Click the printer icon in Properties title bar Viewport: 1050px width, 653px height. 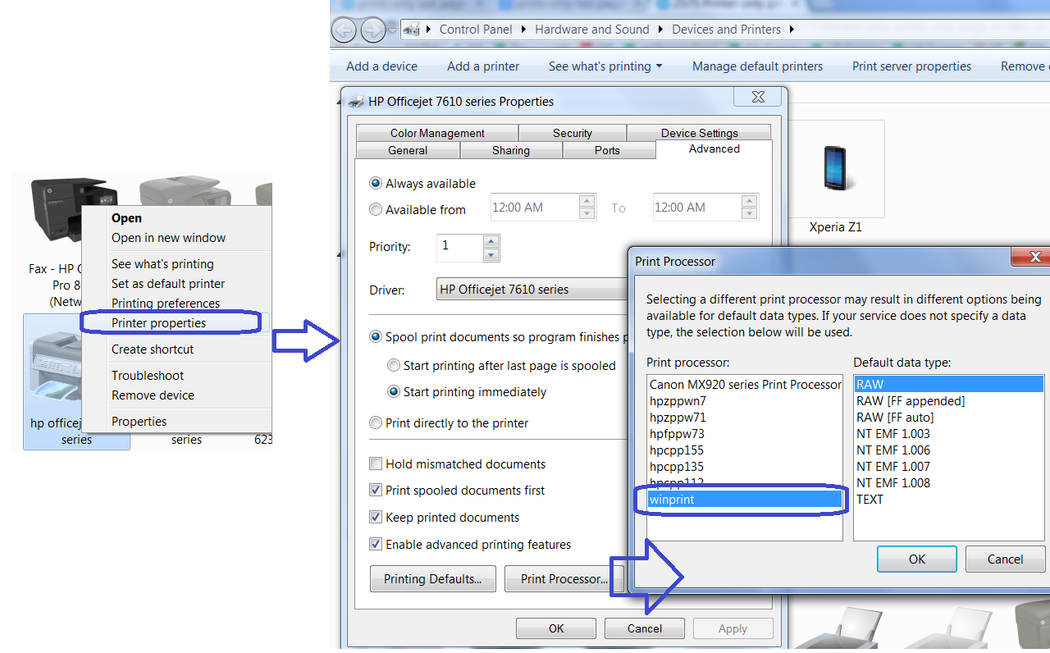click(356, 102)
